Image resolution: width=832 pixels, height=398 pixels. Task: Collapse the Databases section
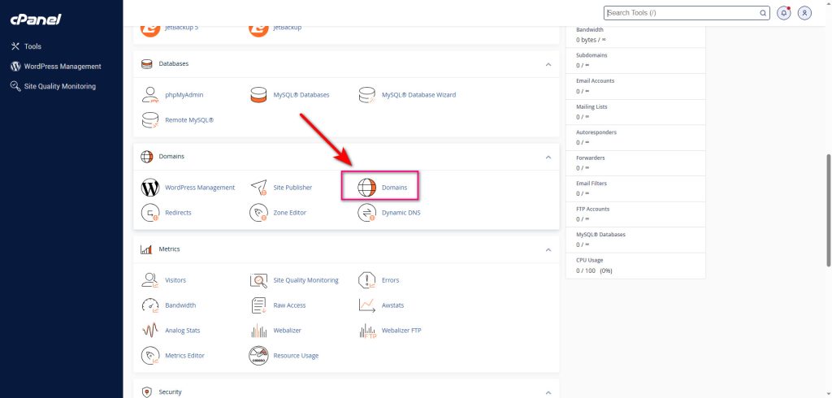(x=548, y=63)
